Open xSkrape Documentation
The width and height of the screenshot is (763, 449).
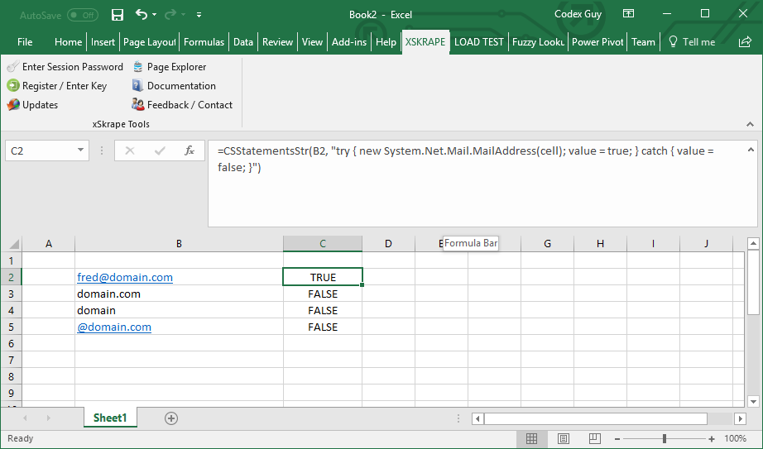click(174, 86)
